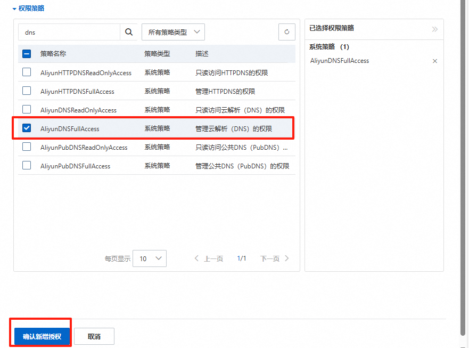
Task: Remove AliyunDNSFullAccess with the x icon
Action: click(435, 61)
